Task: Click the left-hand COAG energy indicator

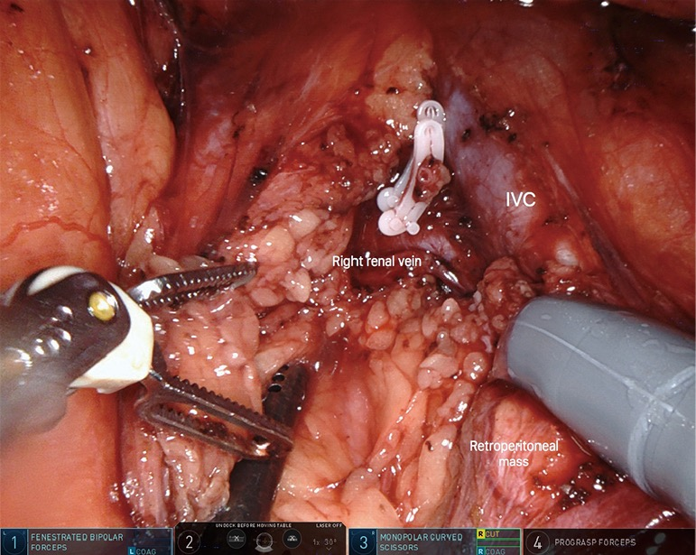Action: pos(146,551)
